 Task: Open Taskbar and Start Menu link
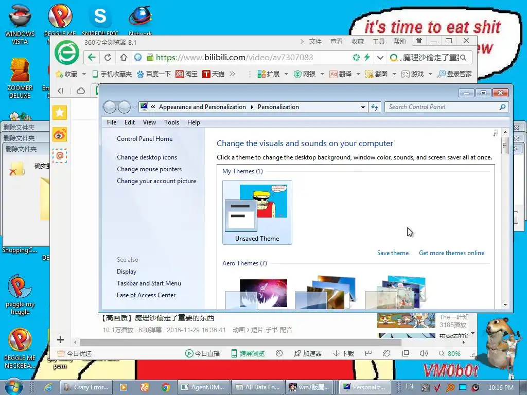149,283
